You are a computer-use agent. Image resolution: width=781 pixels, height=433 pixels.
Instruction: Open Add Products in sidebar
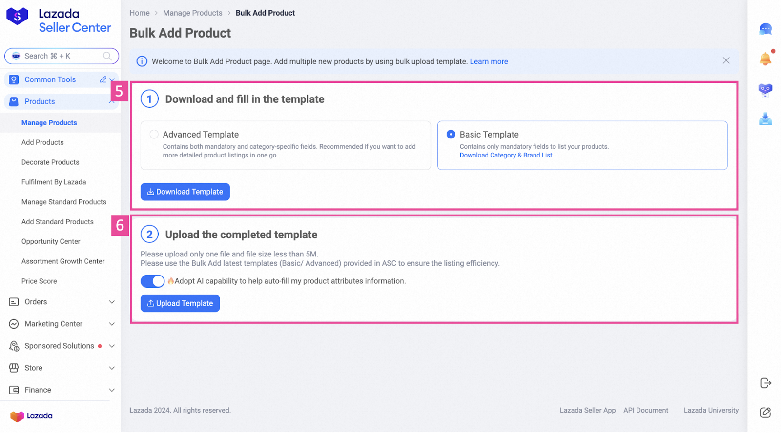pyautogui.click(x=42, y=142)
